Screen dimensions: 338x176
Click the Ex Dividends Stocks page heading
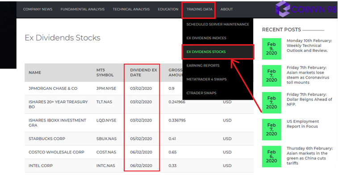pyautogui.click(x=63, y=38)
